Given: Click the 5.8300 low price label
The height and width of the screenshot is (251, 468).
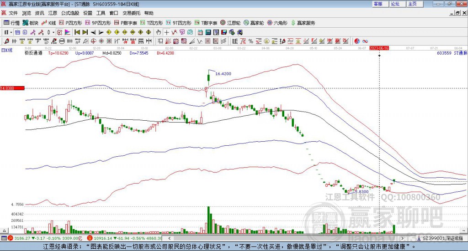Looking at the screenshot, I should (x=362, y=192).
